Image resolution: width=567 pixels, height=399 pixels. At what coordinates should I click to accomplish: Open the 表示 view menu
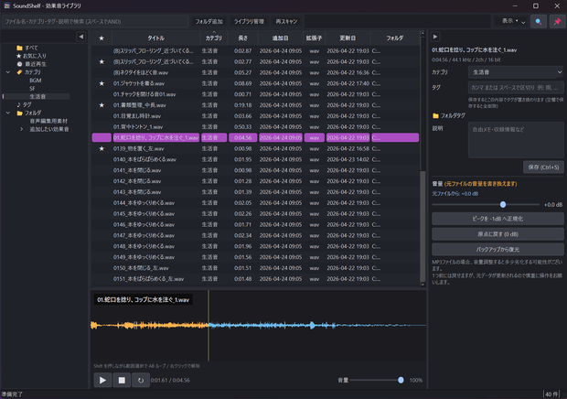[510, 21]
